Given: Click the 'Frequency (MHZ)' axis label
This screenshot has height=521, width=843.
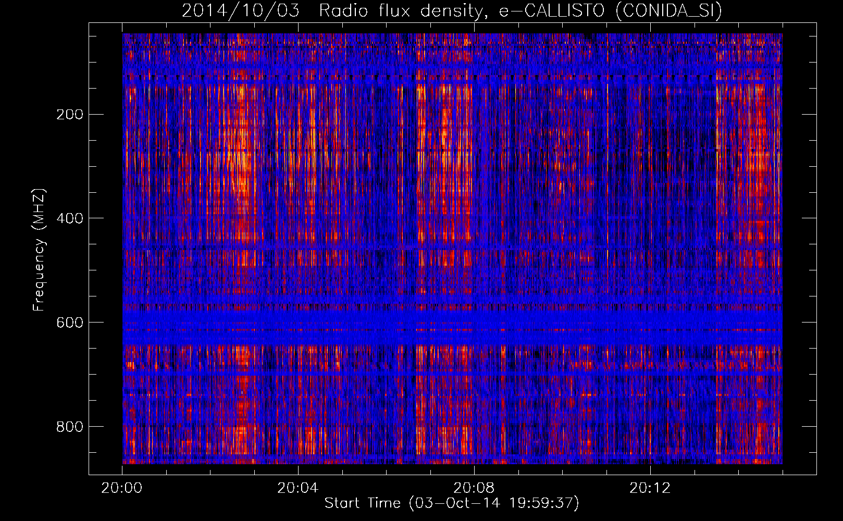Looking at the screenshot, I should pos(39,250).
